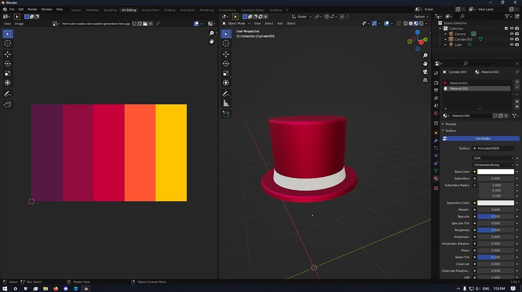522x292 pixels.
Task: Hide the Light in viewport via eye
Action: (x=512, y=44)
